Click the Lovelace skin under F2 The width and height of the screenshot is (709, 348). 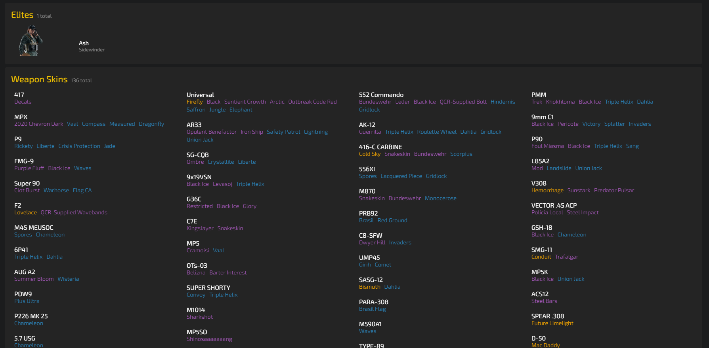click(x=25, y=212)
